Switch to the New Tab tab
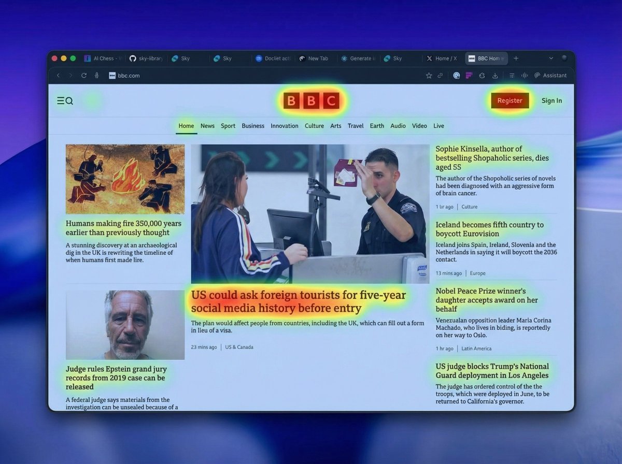622x464 pixels. click(x=314, y=59)
